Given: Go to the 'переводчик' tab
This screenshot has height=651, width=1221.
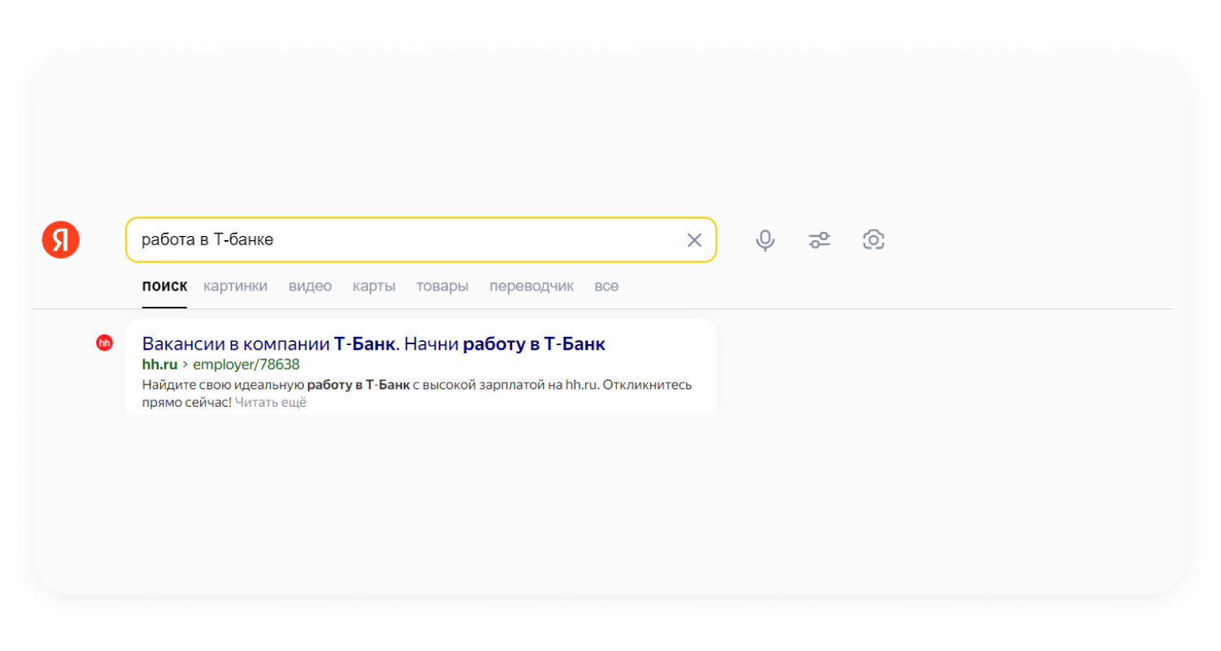Looking at the screenshot, I should pyautogui.click(x=532, y=286).
